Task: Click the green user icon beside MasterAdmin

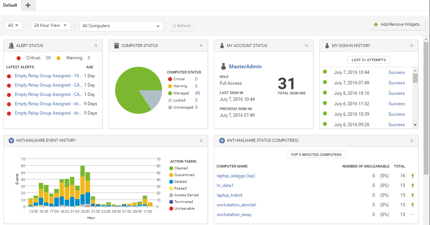Action: tap(223, 66)
